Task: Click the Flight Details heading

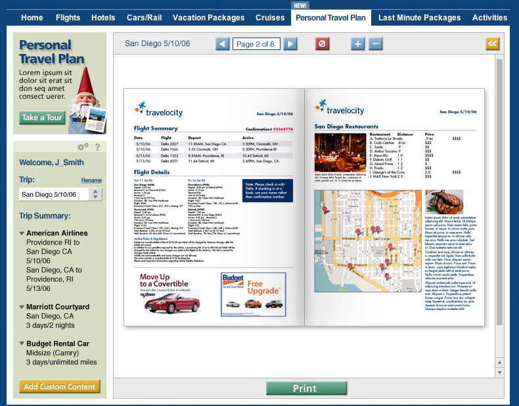Action: tap(152, 172)
